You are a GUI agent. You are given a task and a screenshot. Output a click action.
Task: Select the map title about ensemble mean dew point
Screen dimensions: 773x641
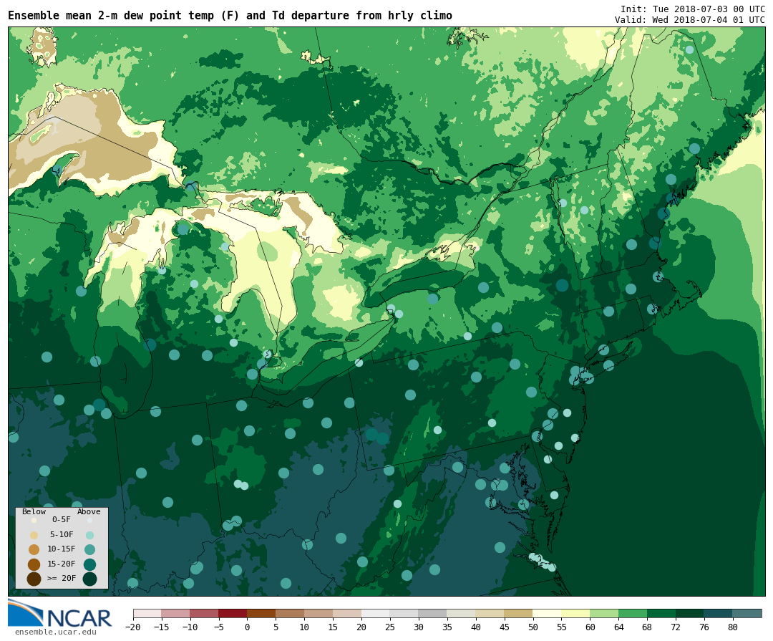click(x=230, y=16)
